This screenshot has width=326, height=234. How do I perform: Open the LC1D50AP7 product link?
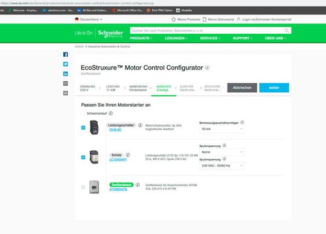click(118, 159)
